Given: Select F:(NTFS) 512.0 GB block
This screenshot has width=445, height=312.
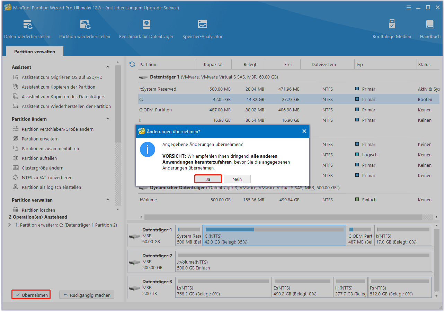Looking at the screenshot, I should (x=400, y=287).
